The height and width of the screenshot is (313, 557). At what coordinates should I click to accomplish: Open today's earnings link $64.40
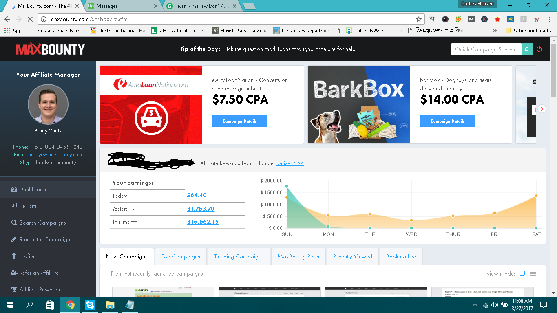[x=197, y=196]
